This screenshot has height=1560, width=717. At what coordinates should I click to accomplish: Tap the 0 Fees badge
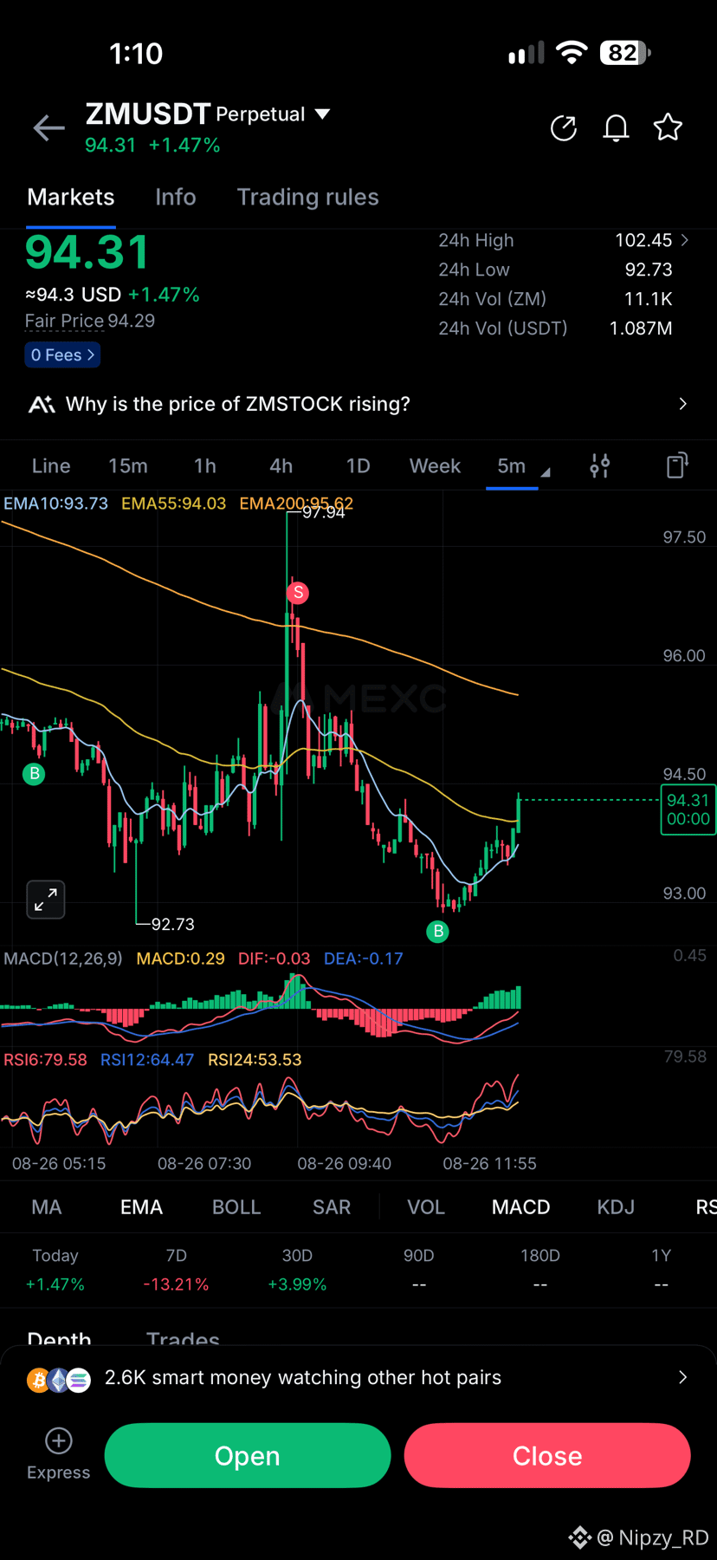62,355
